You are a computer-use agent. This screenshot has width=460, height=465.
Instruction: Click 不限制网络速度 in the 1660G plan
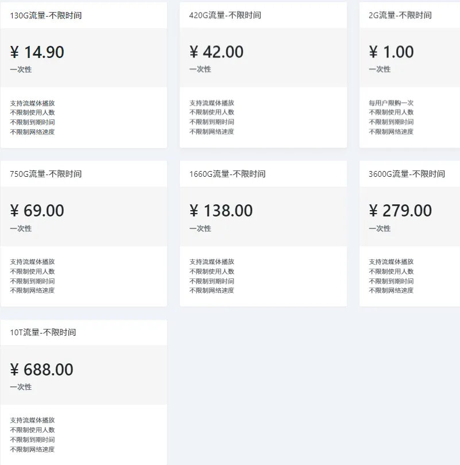point(212,290)
